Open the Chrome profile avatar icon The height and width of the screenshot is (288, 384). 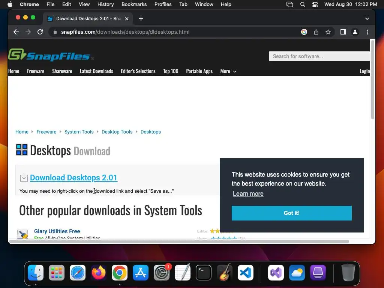355,32
